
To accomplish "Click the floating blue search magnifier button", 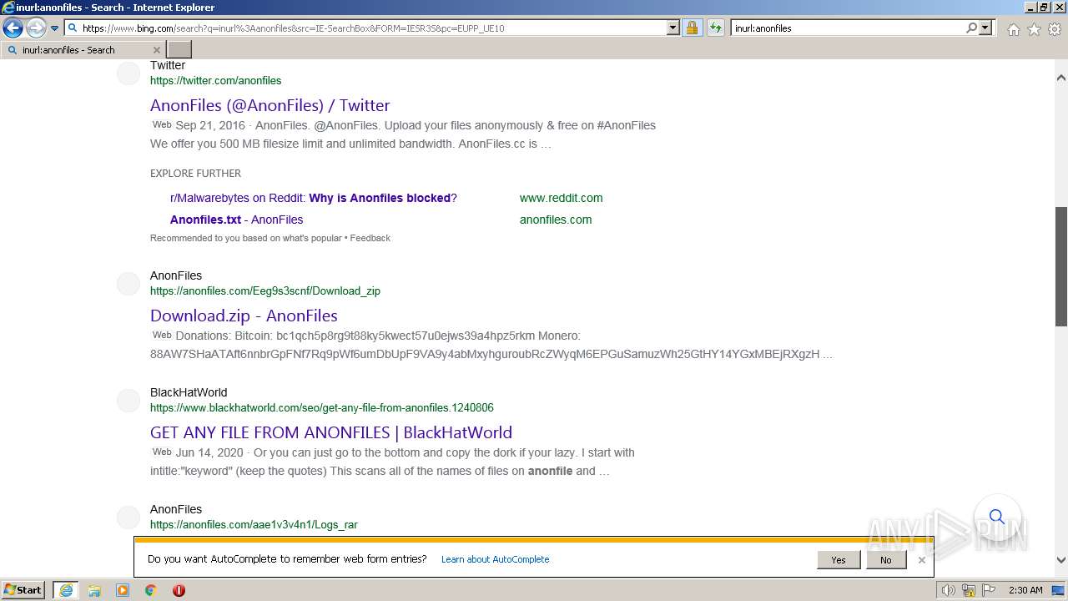I will (x=997, y=517).
